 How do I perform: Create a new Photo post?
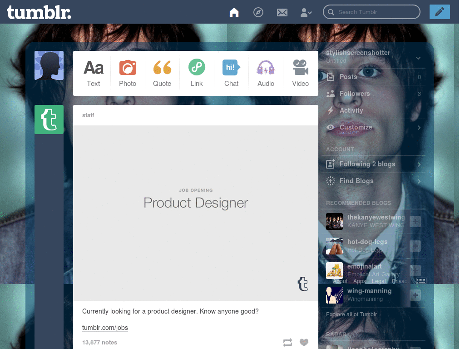point(128,73)
